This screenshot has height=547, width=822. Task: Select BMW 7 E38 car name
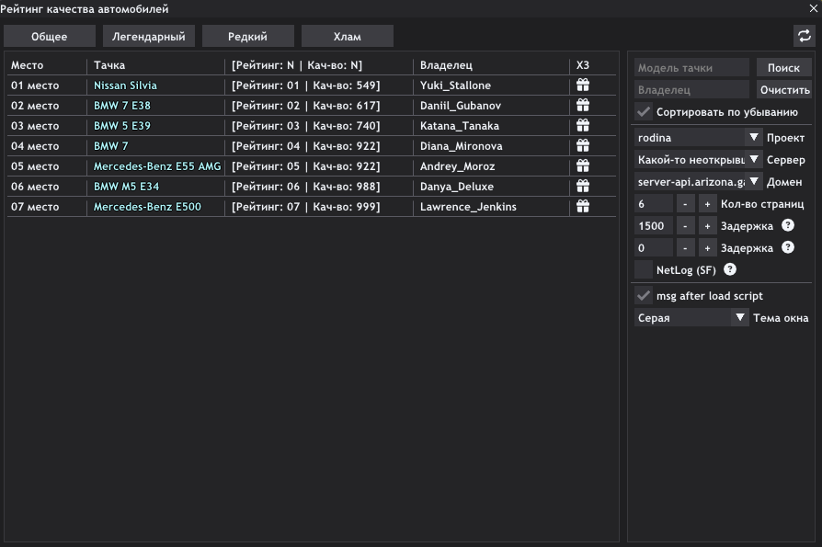[x=122, y=106]
